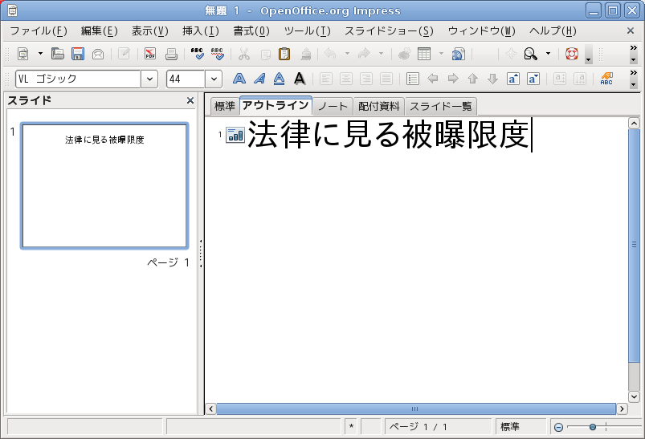The width and height of the screenshot is (645, 439).
Task: Toggle bullets on/off in outline
Action: 413,79
